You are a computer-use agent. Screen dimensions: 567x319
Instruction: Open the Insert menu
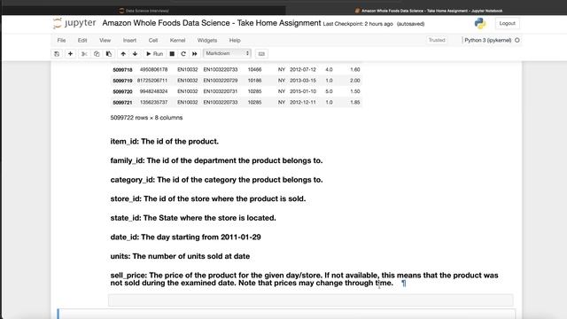(129, 40)
